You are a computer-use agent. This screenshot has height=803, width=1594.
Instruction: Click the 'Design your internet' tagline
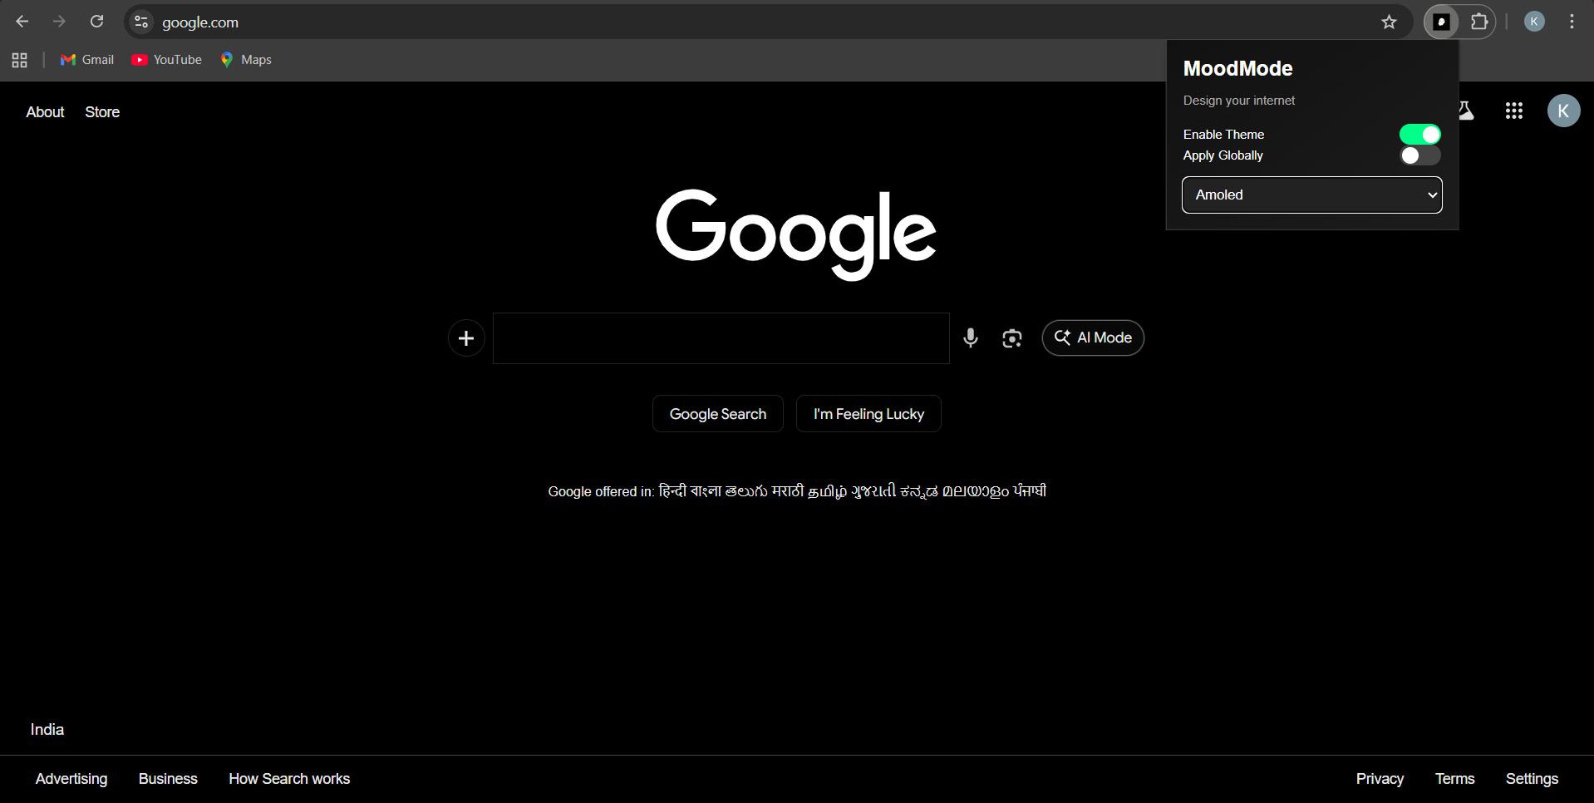point(1238,101)
